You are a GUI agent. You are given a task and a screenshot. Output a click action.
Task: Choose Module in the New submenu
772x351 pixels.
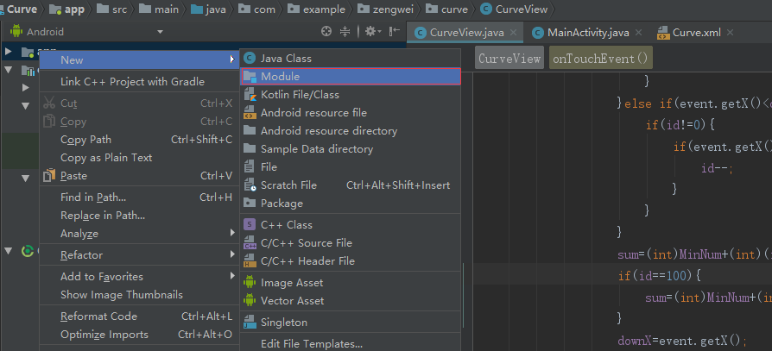tap(280, 77)
